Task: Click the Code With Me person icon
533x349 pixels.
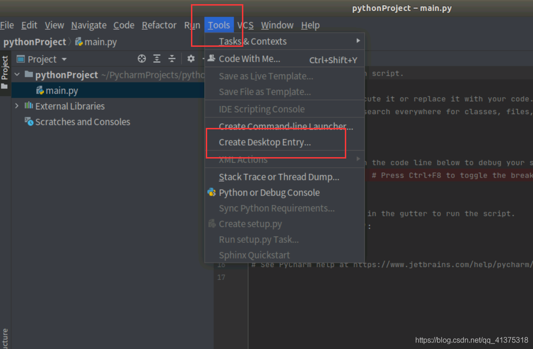Action: (x=211, y=58)
